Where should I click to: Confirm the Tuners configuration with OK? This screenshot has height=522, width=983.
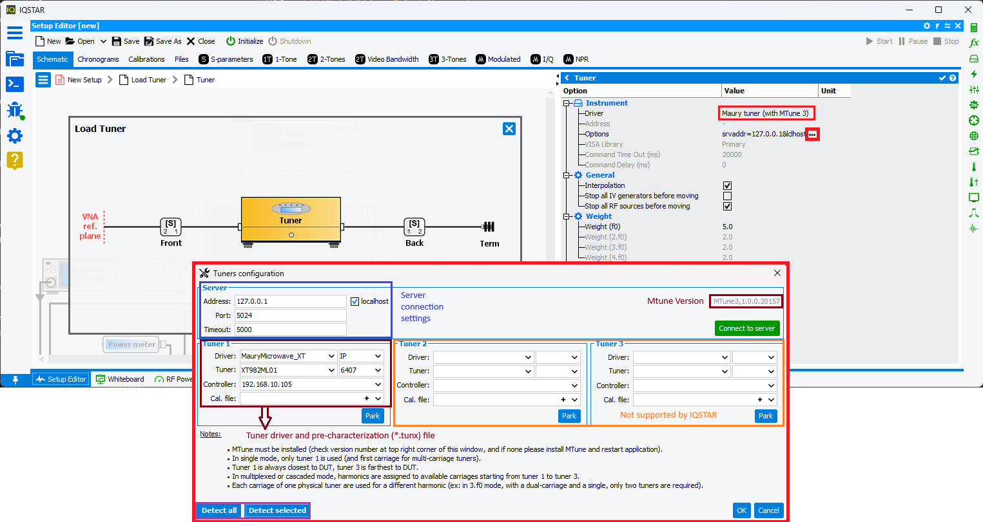coord(742,510)
